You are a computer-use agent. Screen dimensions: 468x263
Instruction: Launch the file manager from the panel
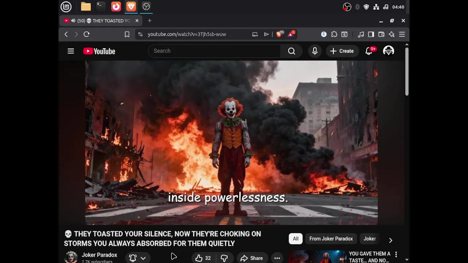click(86, 7)
